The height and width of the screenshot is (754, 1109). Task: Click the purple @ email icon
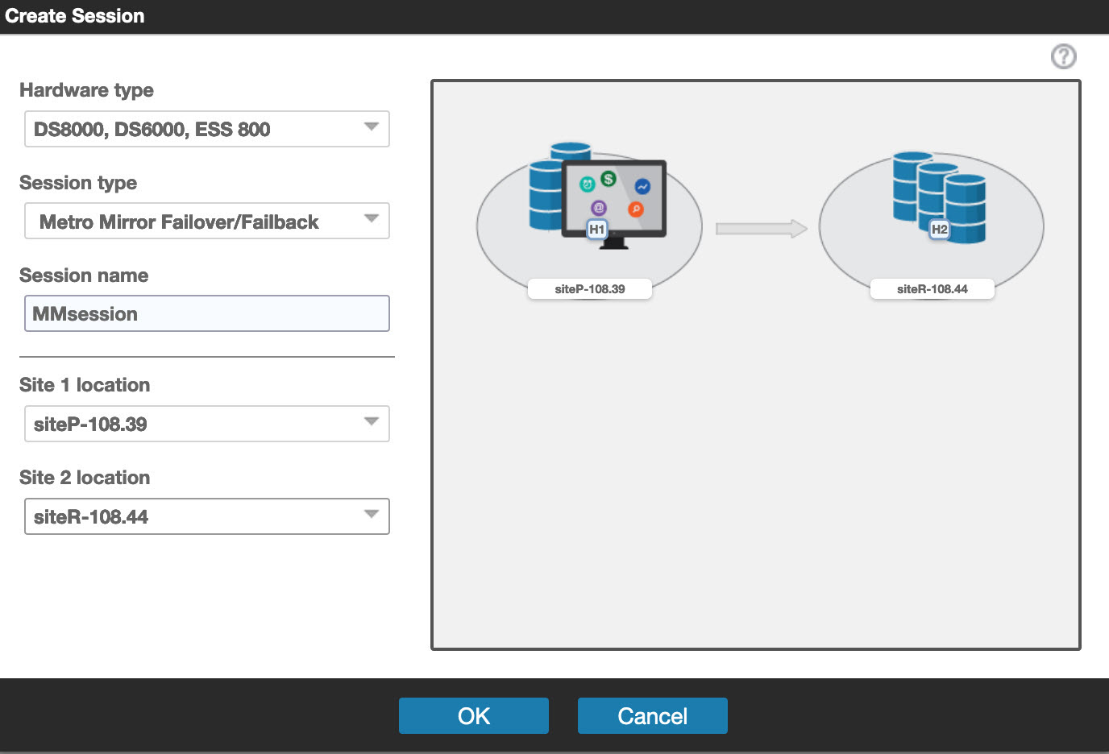(599, 208)
